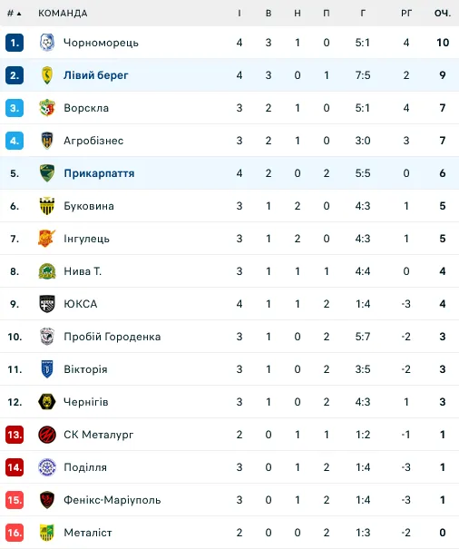The height and width of the screenshot is (549, 459).
Task: Click the ЮКСА shield emblem
Action: tap(47, 304)
